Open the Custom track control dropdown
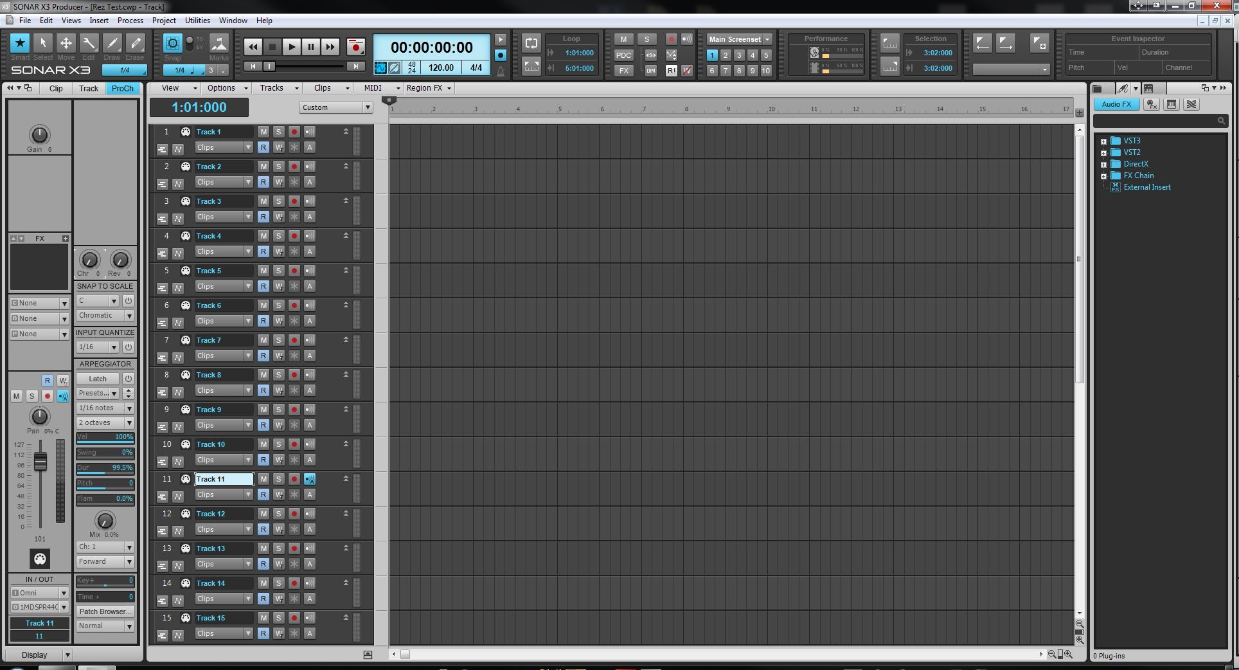 click(x=335, y=107)
